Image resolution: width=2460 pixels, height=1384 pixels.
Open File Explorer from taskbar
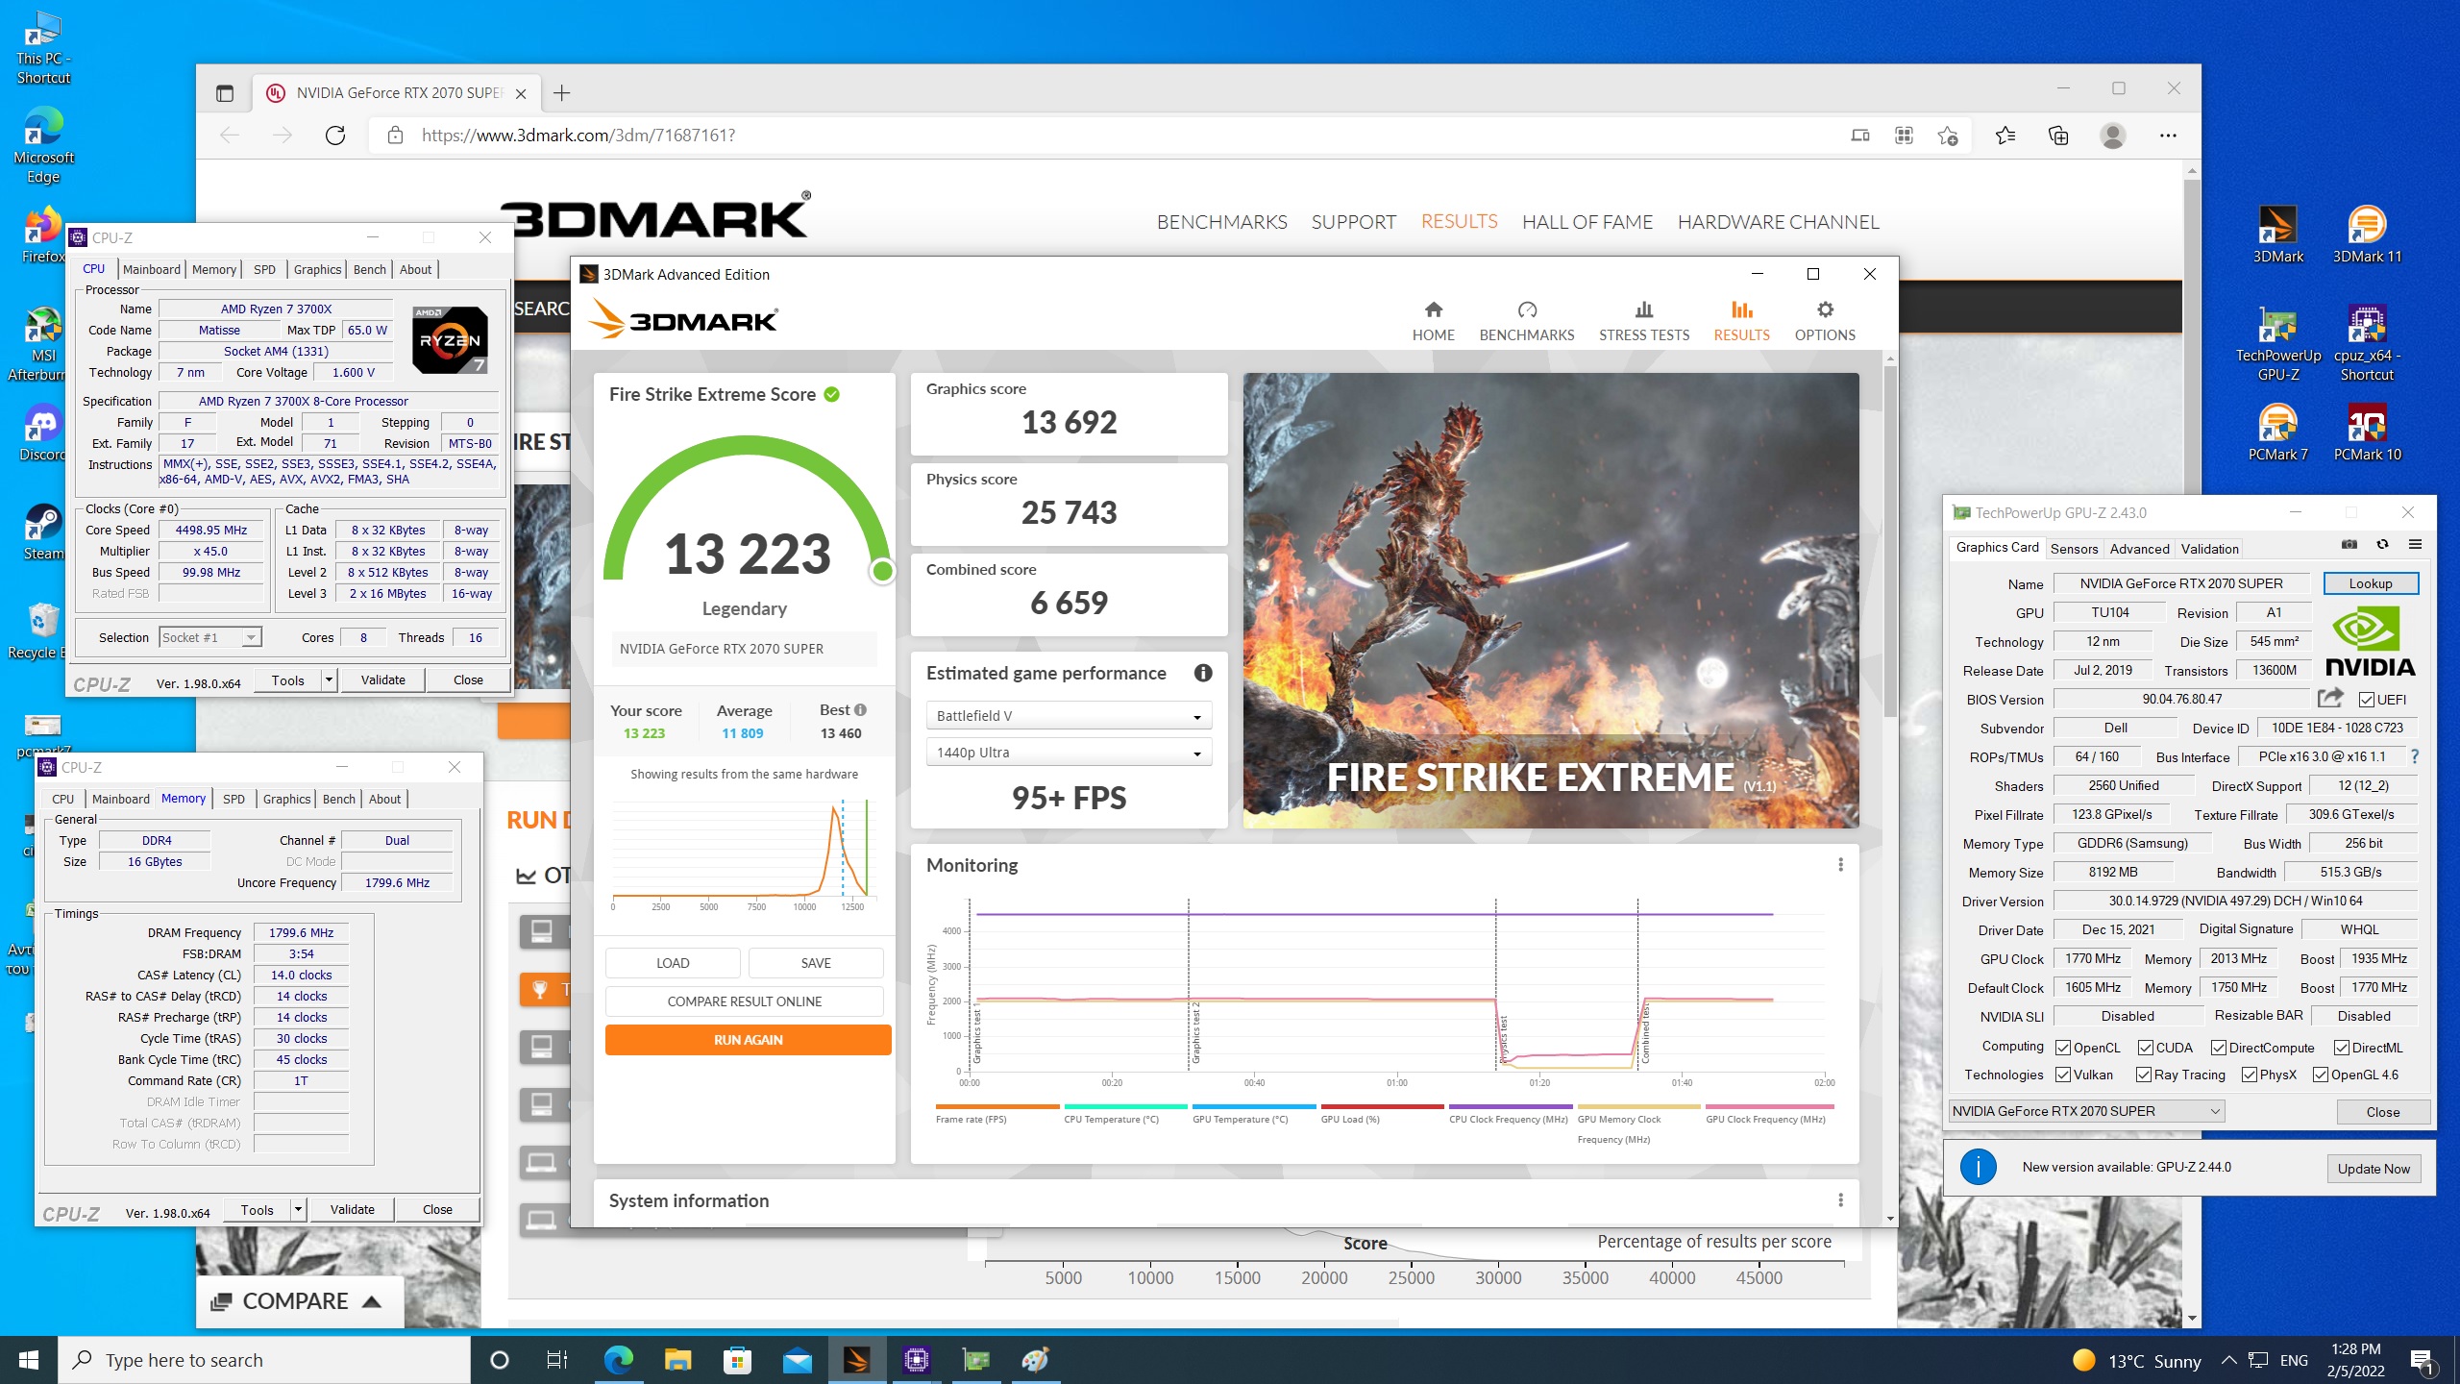(677, 1360)
